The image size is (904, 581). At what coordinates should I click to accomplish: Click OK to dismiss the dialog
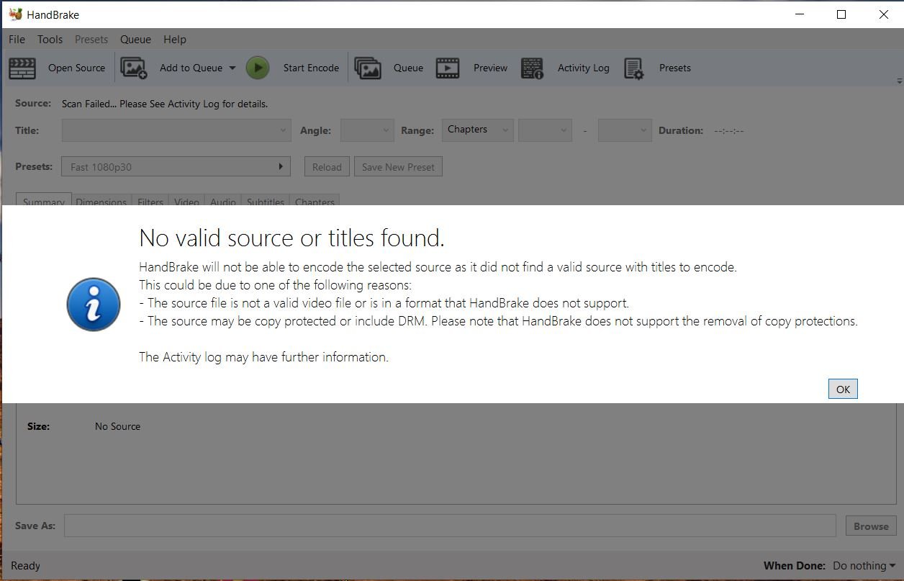tap(843, 389)
